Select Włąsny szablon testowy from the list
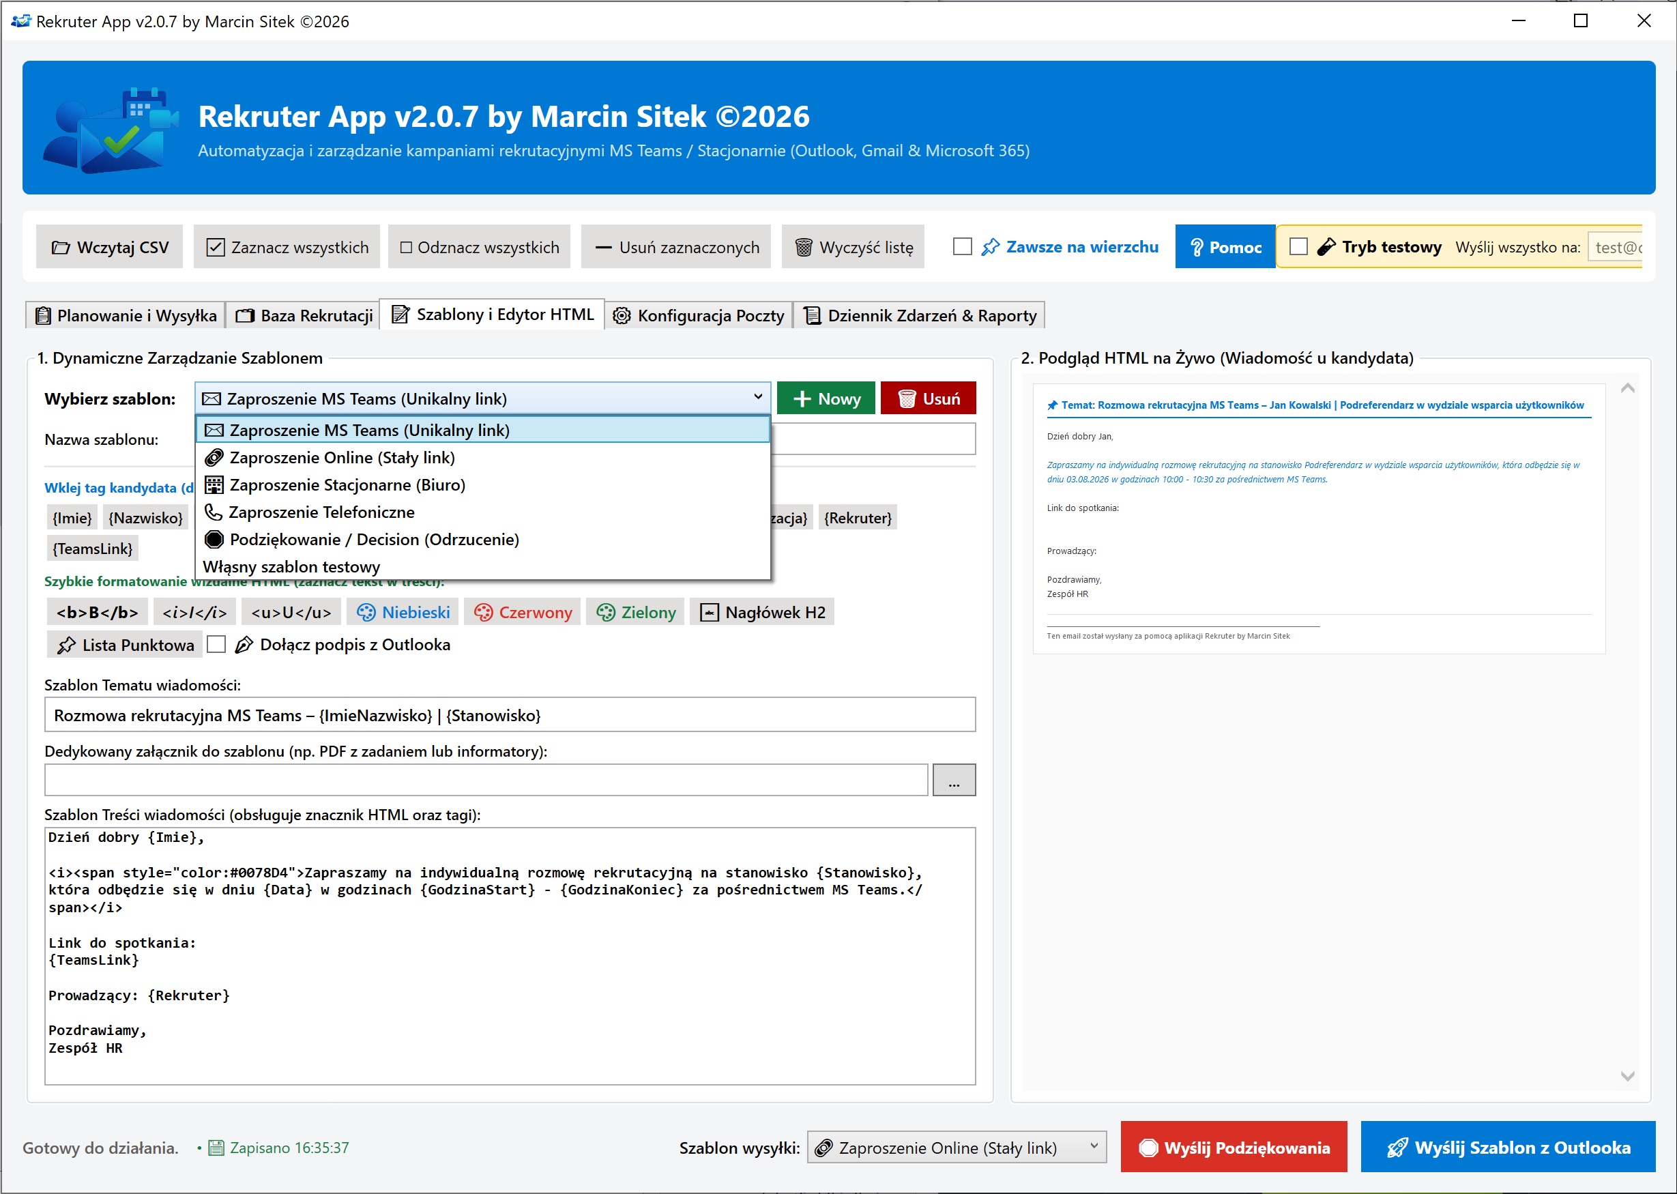 pyautogui.click(x=483, y=566)
